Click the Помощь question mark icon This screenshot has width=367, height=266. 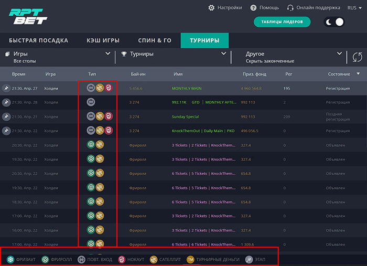[x=254, y=8]
